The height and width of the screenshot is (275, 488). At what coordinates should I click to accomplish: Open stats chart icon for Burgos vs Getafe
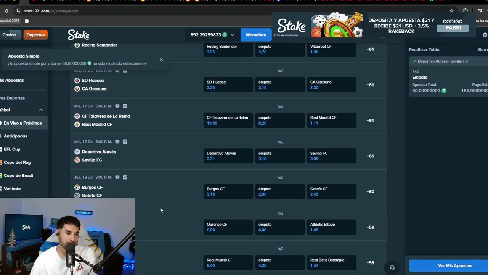(x=125, y=177)
